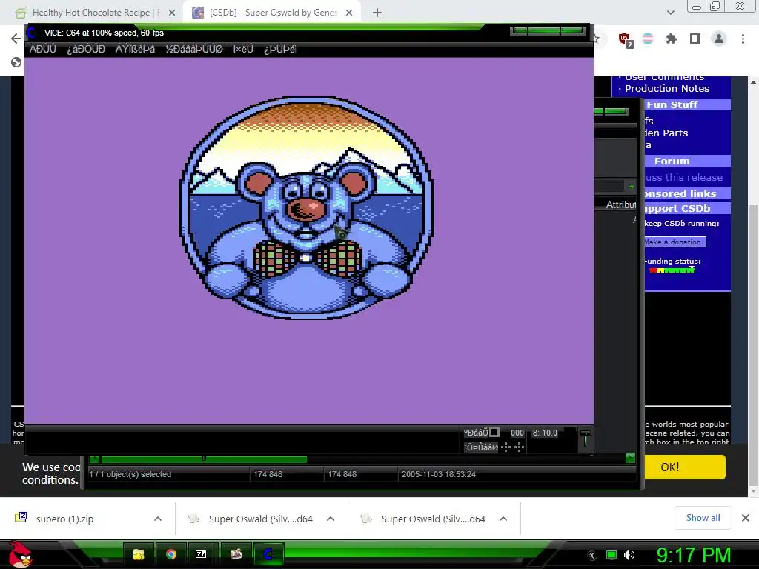Screen dimensions: 759x569
Task: Switch to CSDb Super Oswald tab
Action: [x=273, y=13]
